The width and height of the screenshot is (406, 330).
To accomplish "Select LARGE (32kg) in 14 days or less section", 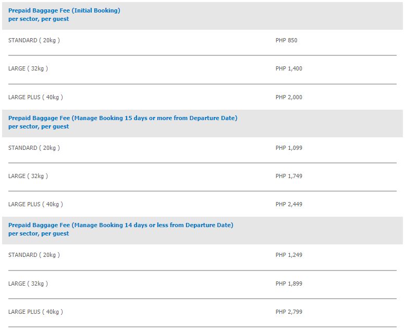I will pyautogui.click(x=28, y=284).
